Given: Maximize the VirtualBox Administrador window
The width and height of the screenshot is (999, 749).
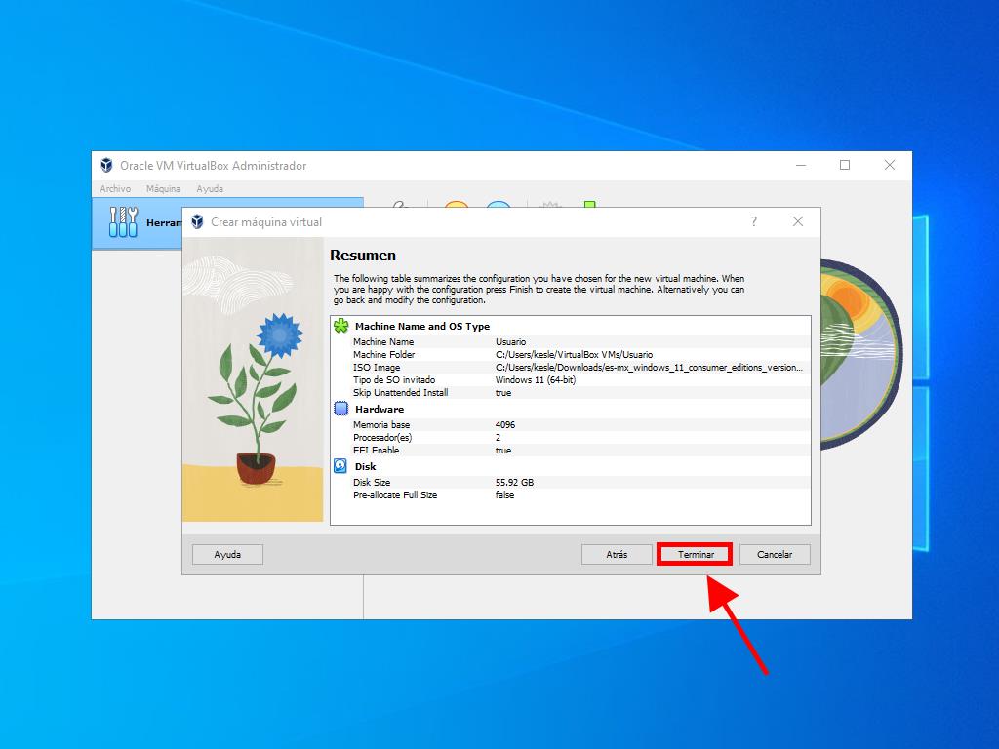Looking at the screenshot, I should (x=845, y=166).
